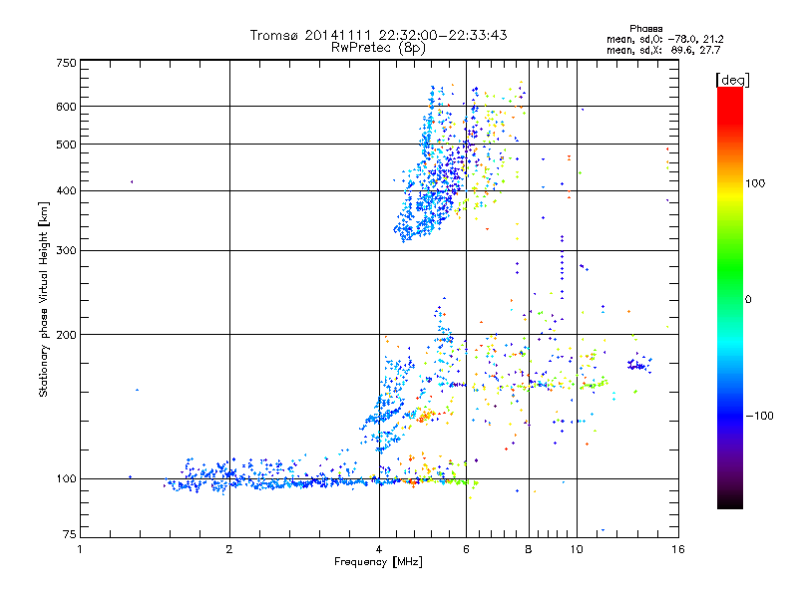Click the '[deg]' colorbar unit label

pos(732,80)
